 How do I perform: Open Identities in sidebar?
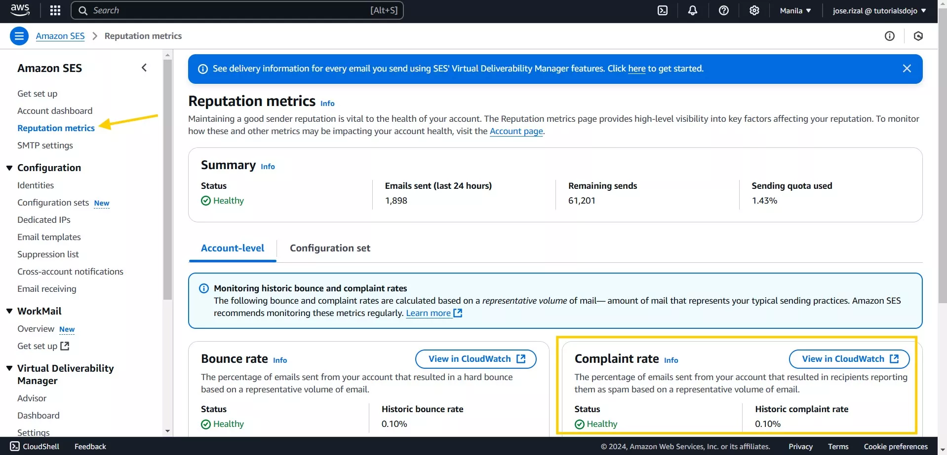pos(36,185)
